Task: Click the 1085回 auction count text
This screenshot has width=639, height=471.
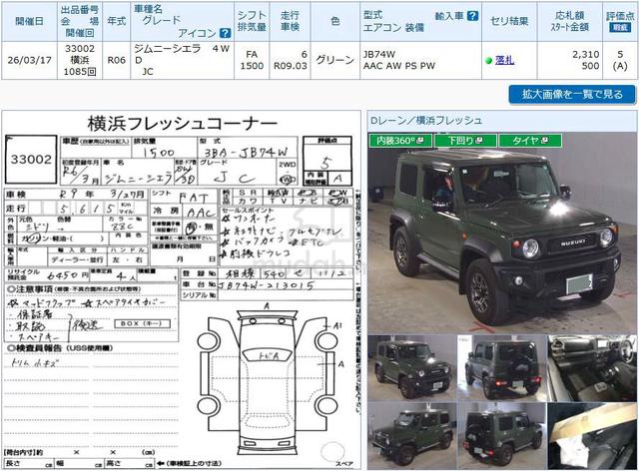Action: click(80, 72)
